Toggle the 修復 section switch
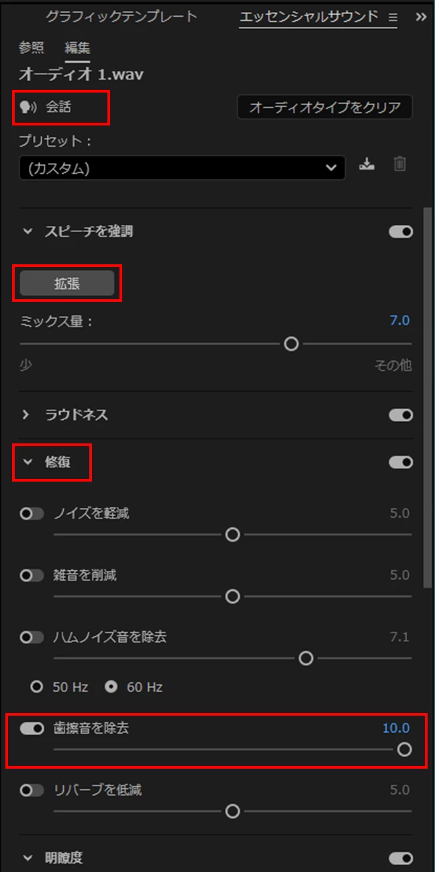This screenshot has width=435, height=872. (x=401, y=462)
